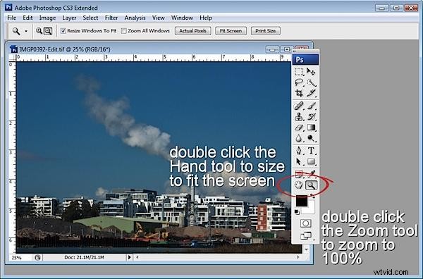The width and height of the screenshot is (423, 279).
Task: Select the Pen tool
Action: (x=299, y=151)
